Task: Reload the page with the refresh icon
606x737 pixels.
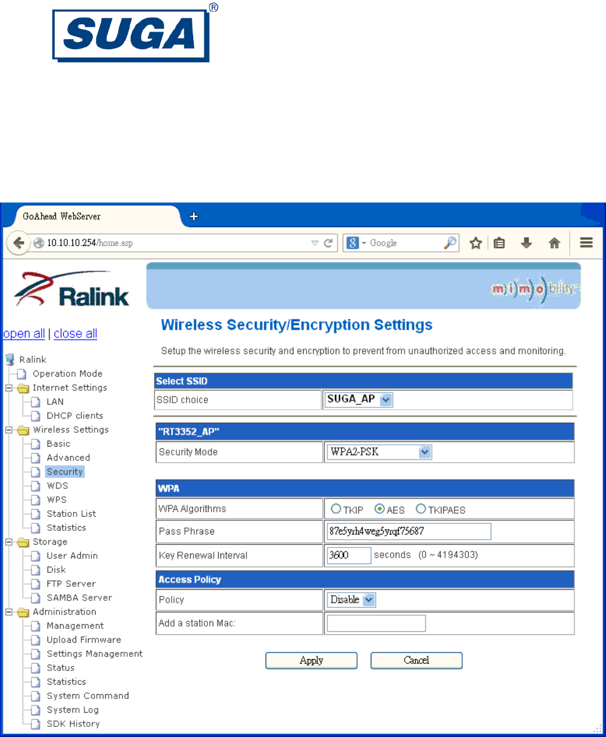Action: pyautogui.click(x=328, y=243)
